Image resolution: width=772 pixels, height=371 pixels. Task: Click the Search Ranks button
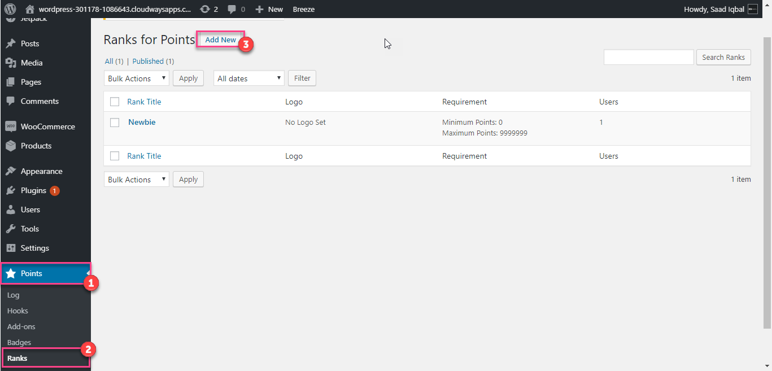(723, 57)
